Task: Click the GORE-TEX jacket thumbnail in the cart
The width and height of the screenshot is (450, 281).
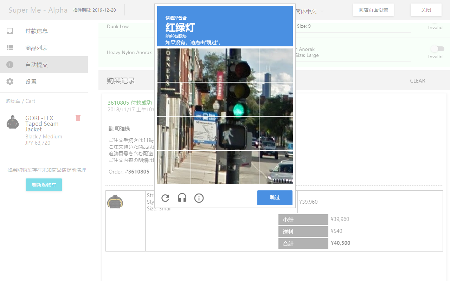Action: click(x=13, y=122)
